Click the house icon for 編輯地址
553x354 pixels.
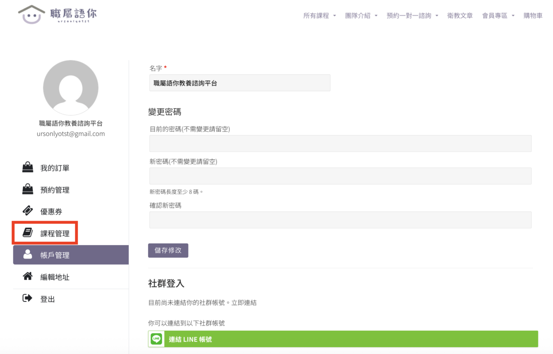click(28, 276)
